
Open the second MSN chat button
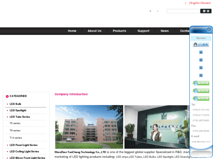pos(201,91)
